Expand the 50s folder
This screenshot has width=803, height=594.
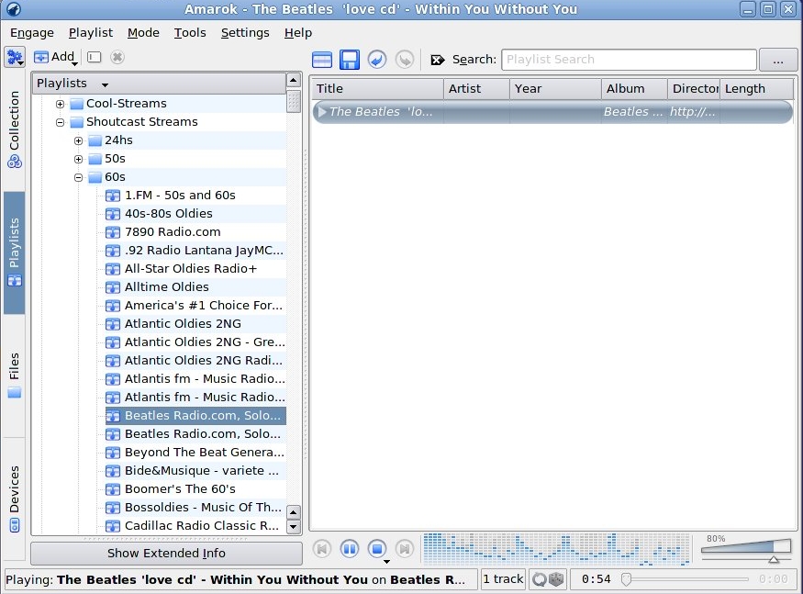click(78, 160)
